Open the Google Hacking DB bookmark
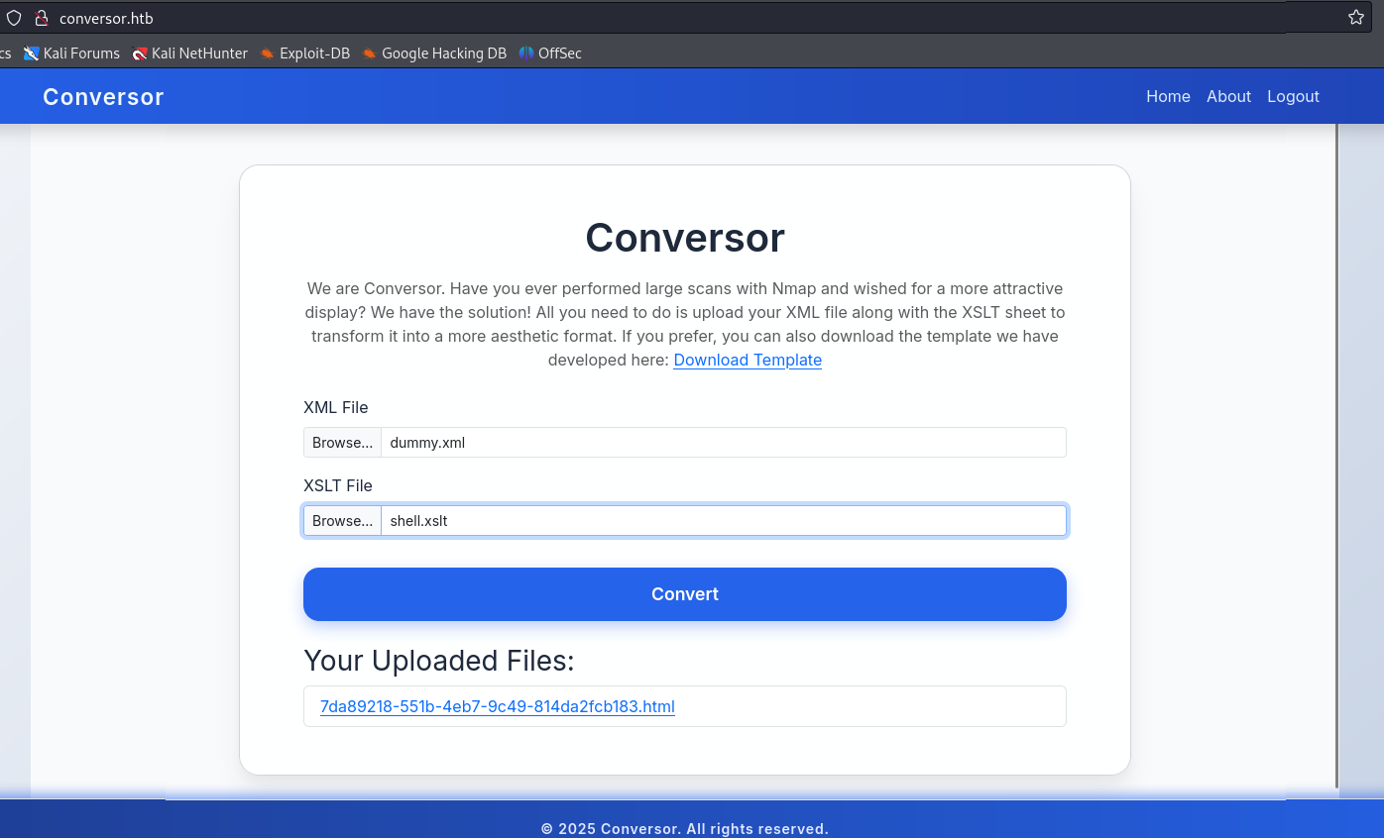Screen dimensions: 1384x838 [x=434, y=53]
